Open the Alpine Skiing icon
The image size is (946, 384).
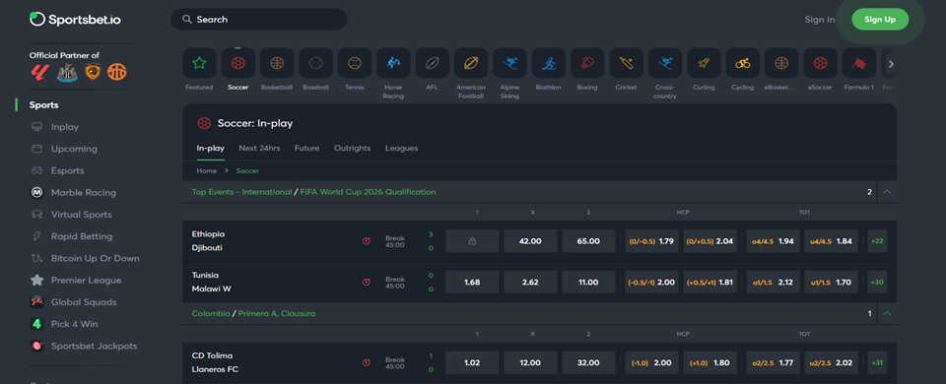click(x=509, y=63)
